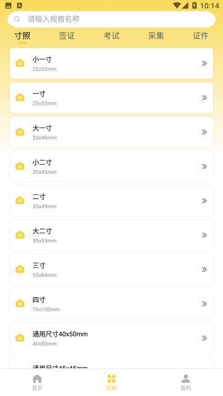
Task: Choose the 小一寸 22x32mm entry
Action: point(111,63)
